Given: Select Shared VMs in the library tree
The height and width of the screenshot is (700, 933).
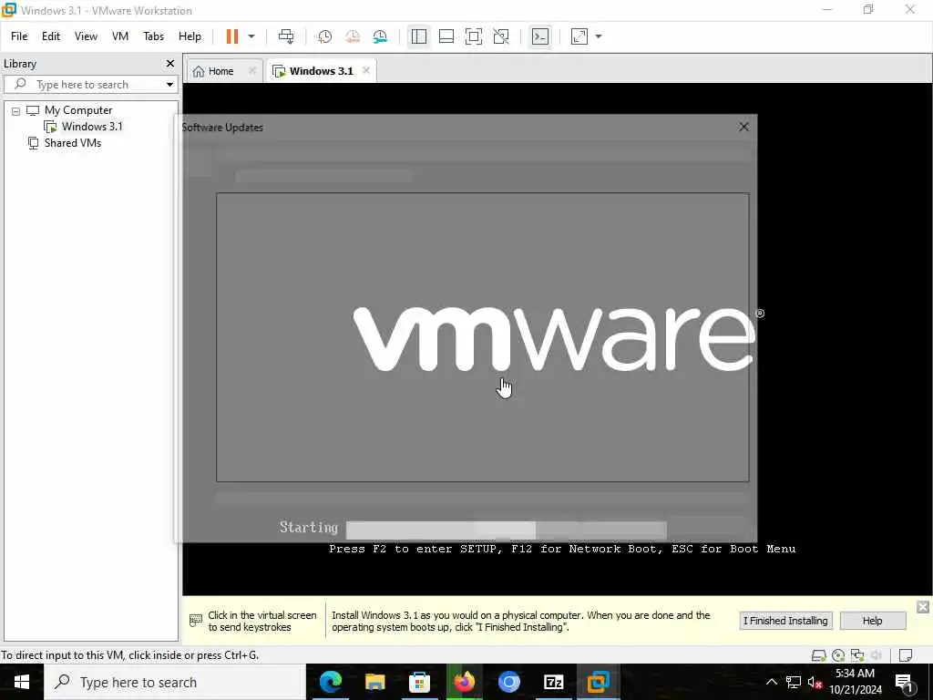Looking at the screenshot, I should pos(73,143).
